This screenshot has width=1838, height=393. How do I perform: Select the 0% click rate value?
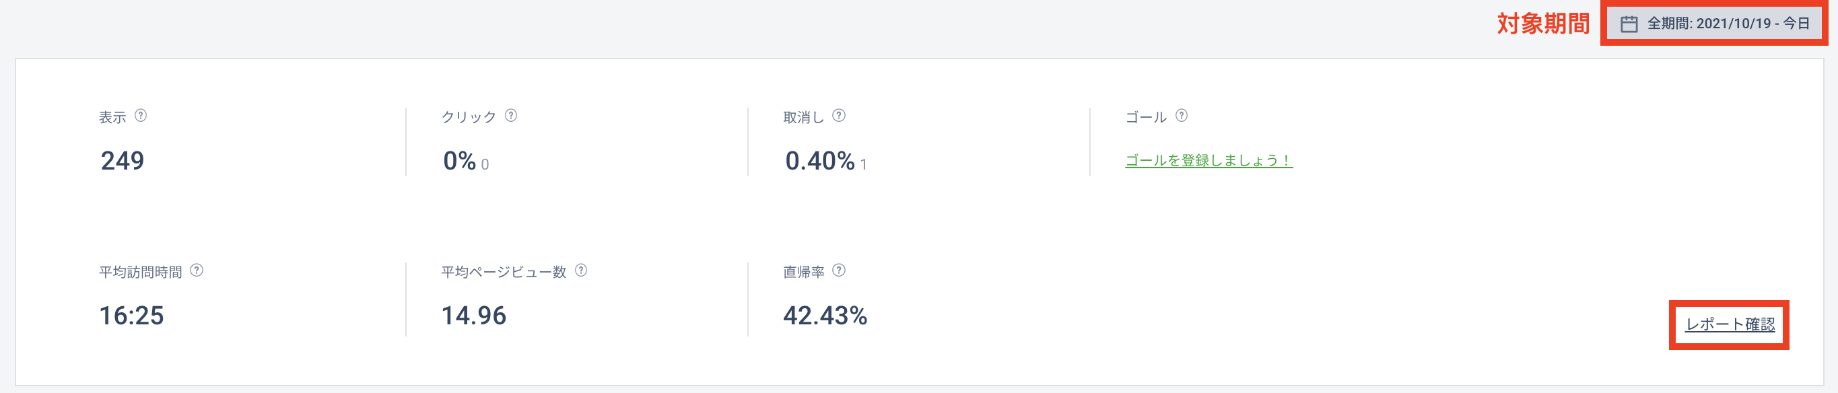point(459,162)
